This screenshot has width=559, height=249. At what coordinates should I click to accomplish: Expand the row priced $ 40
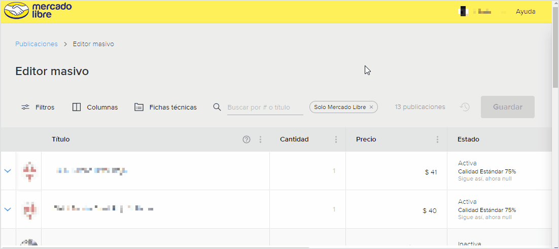pyautogui.click(x=8, y=209)
